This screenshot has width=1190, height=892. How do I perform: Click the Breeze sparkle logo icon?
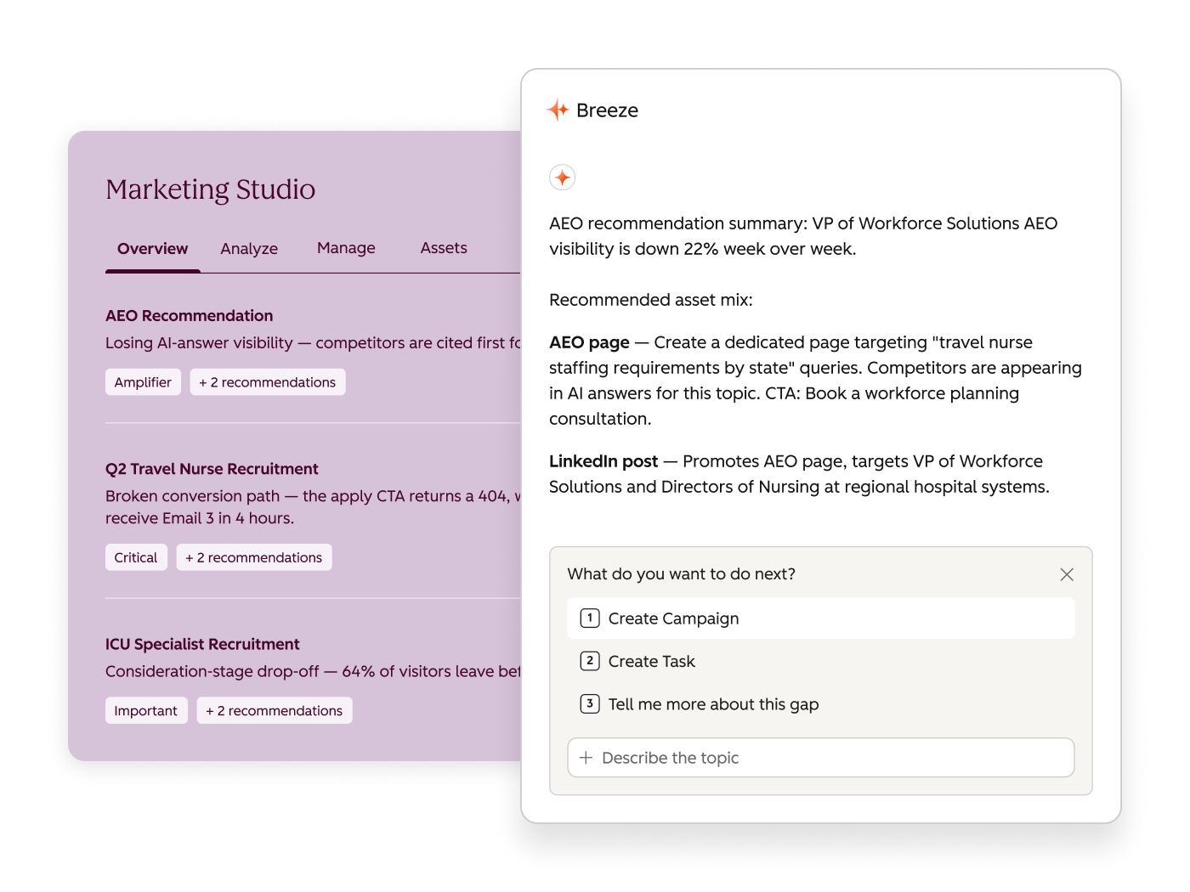point(558,110)
